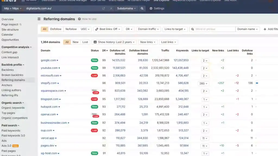Click the New badge in the hubspot.com row
The width and height of the screenshot is (278, 156).
point(94,107)
